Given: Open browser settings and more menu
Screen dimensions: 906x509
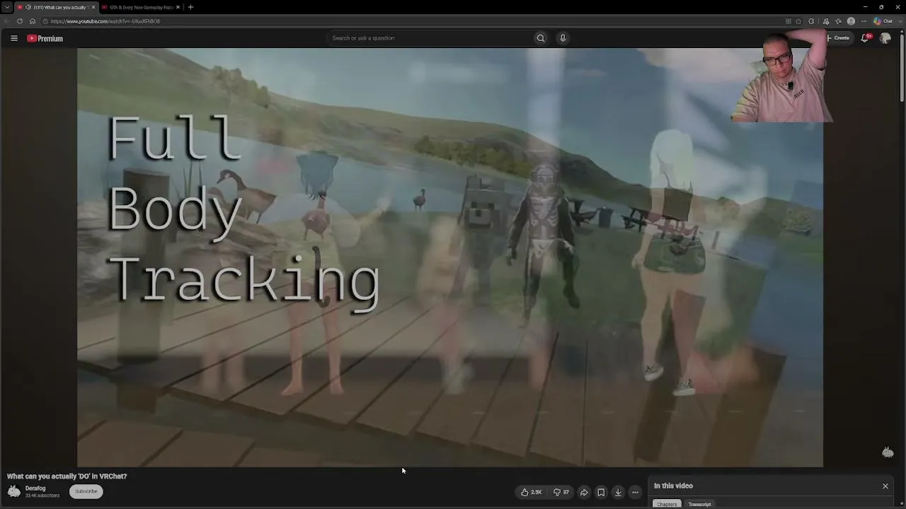Looking at the screenshot, I should tap(864, 21).
